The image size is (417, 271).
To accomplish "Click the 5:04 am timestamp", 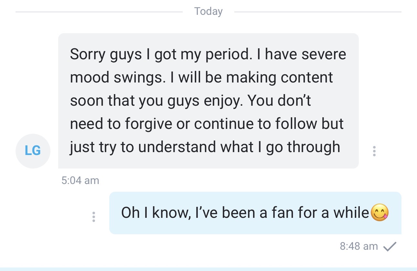I will 80,180.
